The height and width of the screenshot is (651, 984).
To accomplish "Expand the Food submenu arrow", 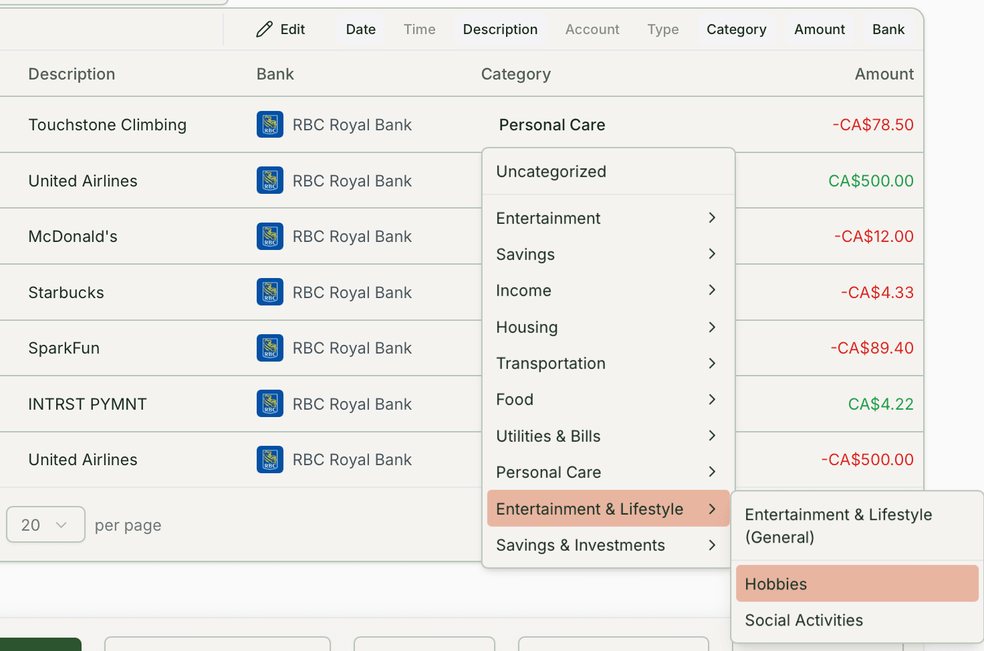I will (x=712, y=399).
